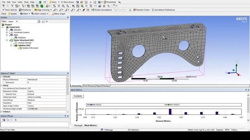Open the View menu
250x140 pixels.
tap(14, 2)
